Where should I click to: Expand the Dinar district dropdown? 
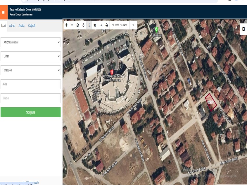[30, 56]
